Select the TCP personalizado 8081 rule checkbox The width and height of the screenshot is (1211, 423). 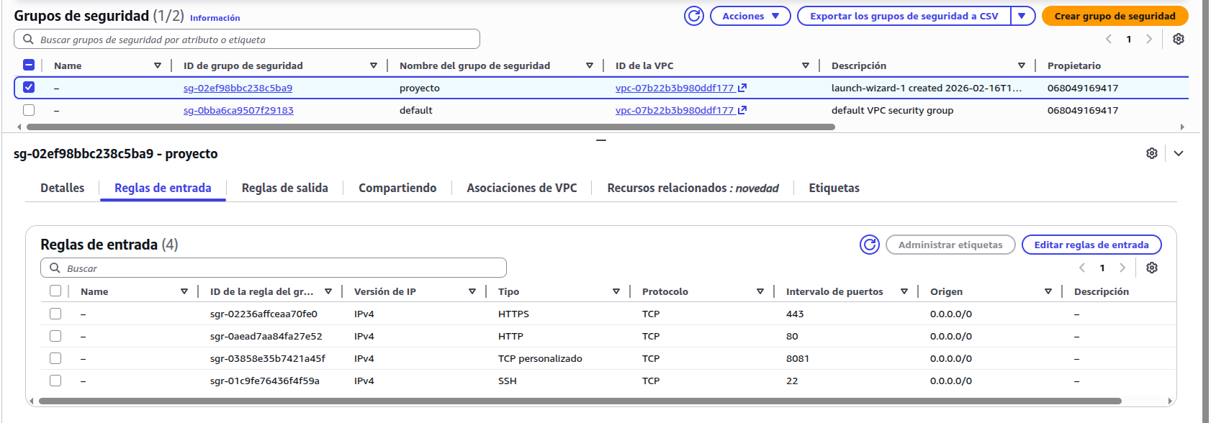click(x=55, y=358)
